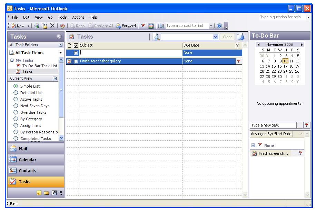Open the help question dropdown arrow
The height and width of the screenshot is (212, 316).
308,17
